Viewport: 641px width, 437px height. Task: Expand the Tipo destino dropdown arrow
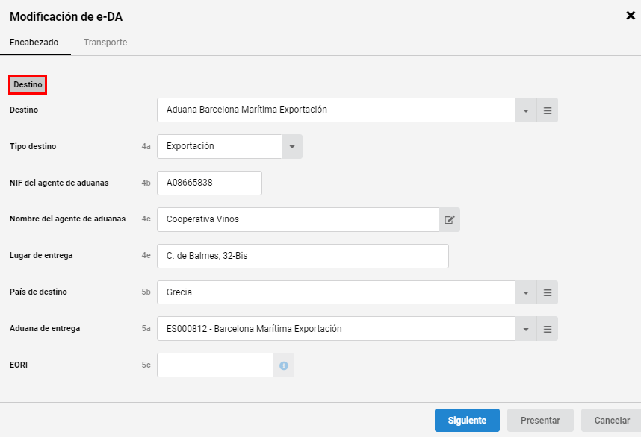click(x=292, y=146)
